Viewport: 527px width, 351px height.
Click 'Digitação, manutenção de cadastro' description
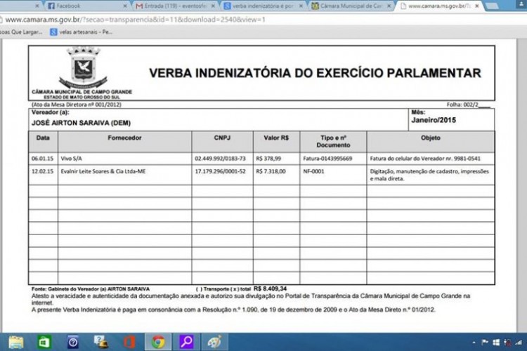429,175
